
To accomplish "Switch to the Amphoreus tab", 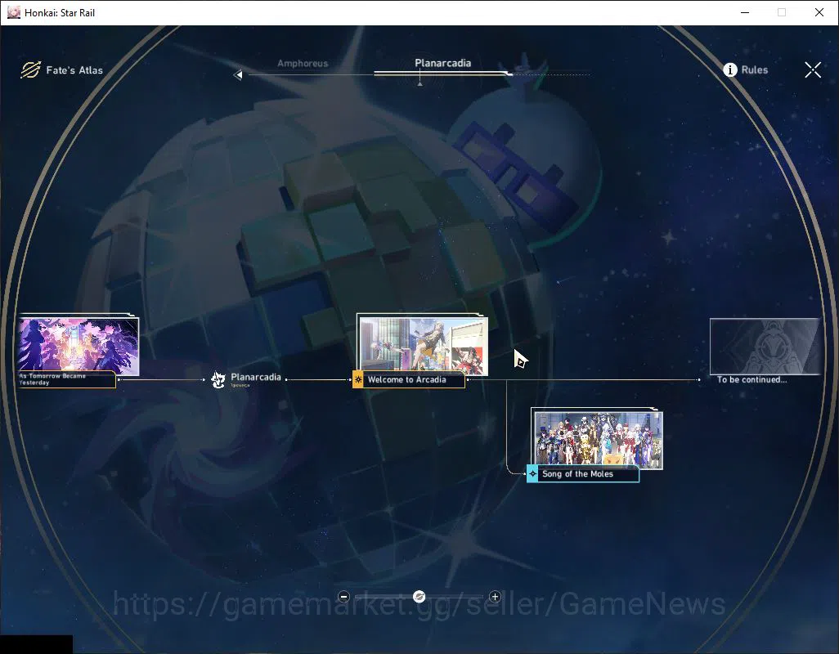I will click(x=303, y=63).
